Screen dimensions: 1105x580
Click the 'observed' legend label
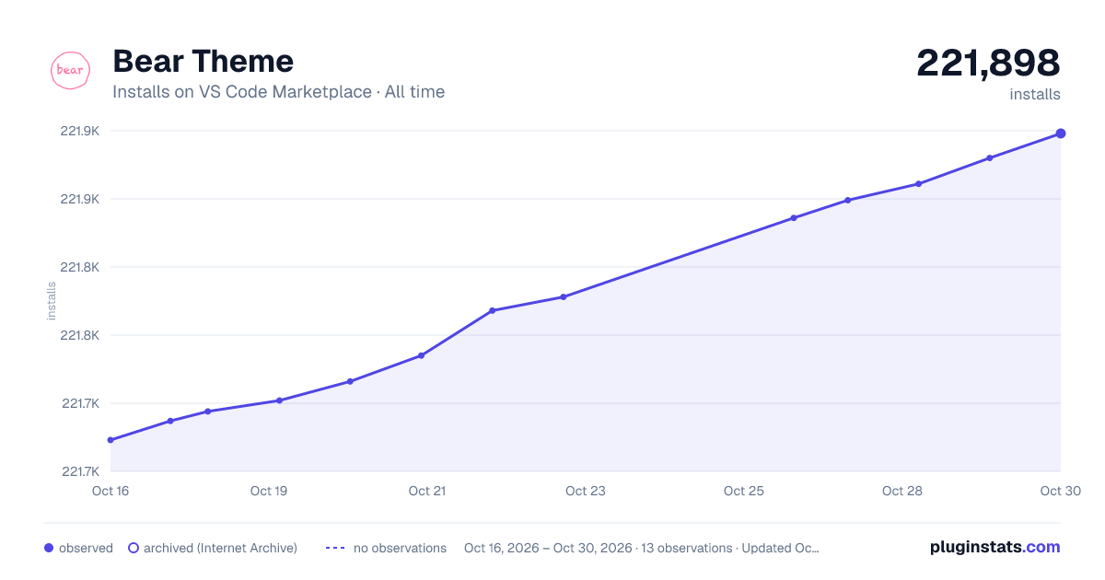coord(86,548)
